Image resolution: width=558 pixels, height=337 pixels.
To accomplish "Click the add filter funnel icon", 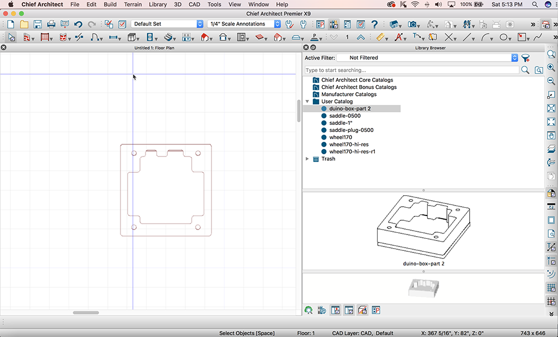I will pyautogui.click(x=526, y=58).
